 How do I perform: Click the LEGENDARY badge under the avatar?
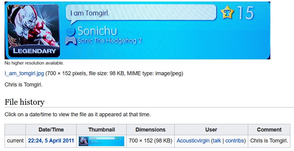(x=34, y=51)
